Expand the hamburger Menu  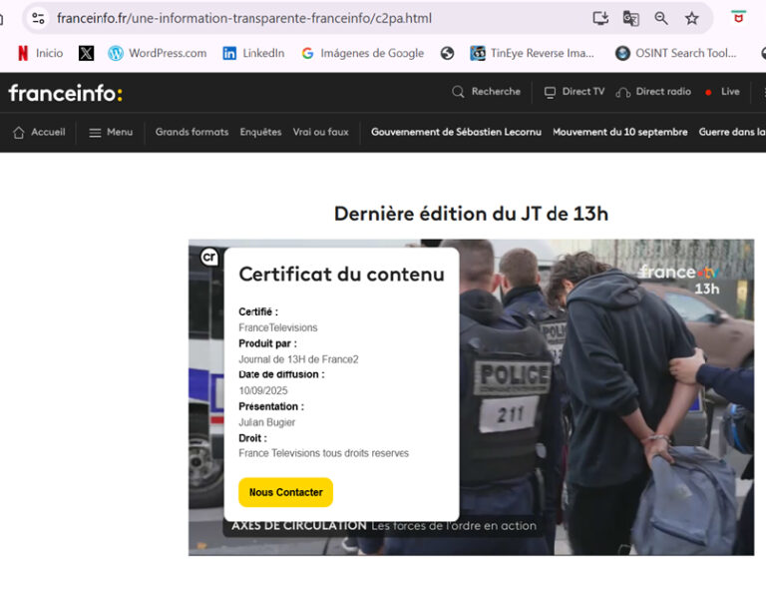tap(110, 132)
